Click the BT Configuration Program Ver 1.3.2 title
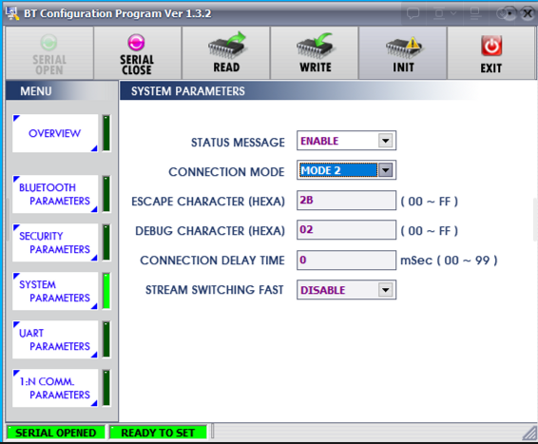This screenshot has height=444, width=538. 117,13
